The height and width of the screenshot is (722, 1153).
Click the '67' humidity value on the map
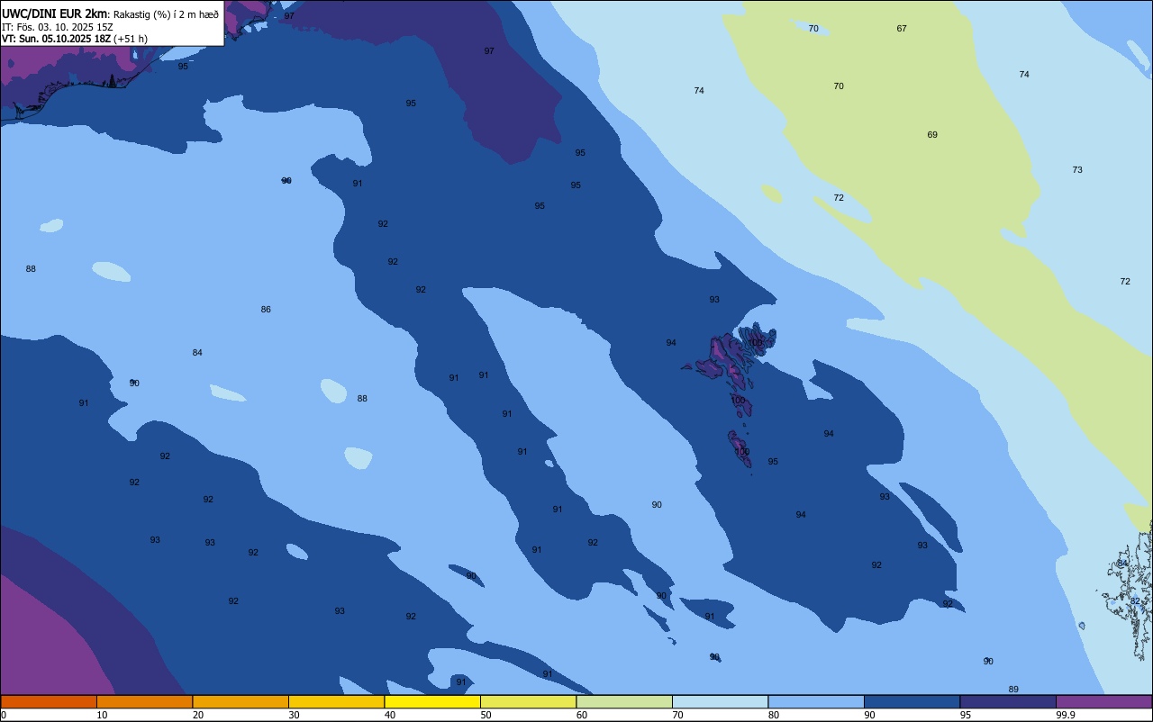click(902, 29)
